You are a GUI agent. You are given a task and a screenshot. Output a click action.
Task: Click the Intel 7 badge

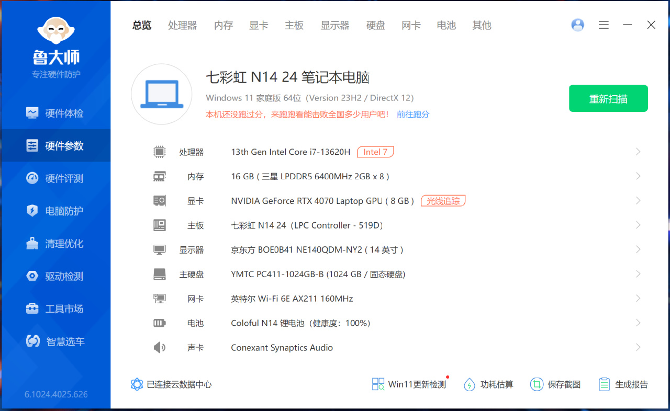click(x=375, y=152)
